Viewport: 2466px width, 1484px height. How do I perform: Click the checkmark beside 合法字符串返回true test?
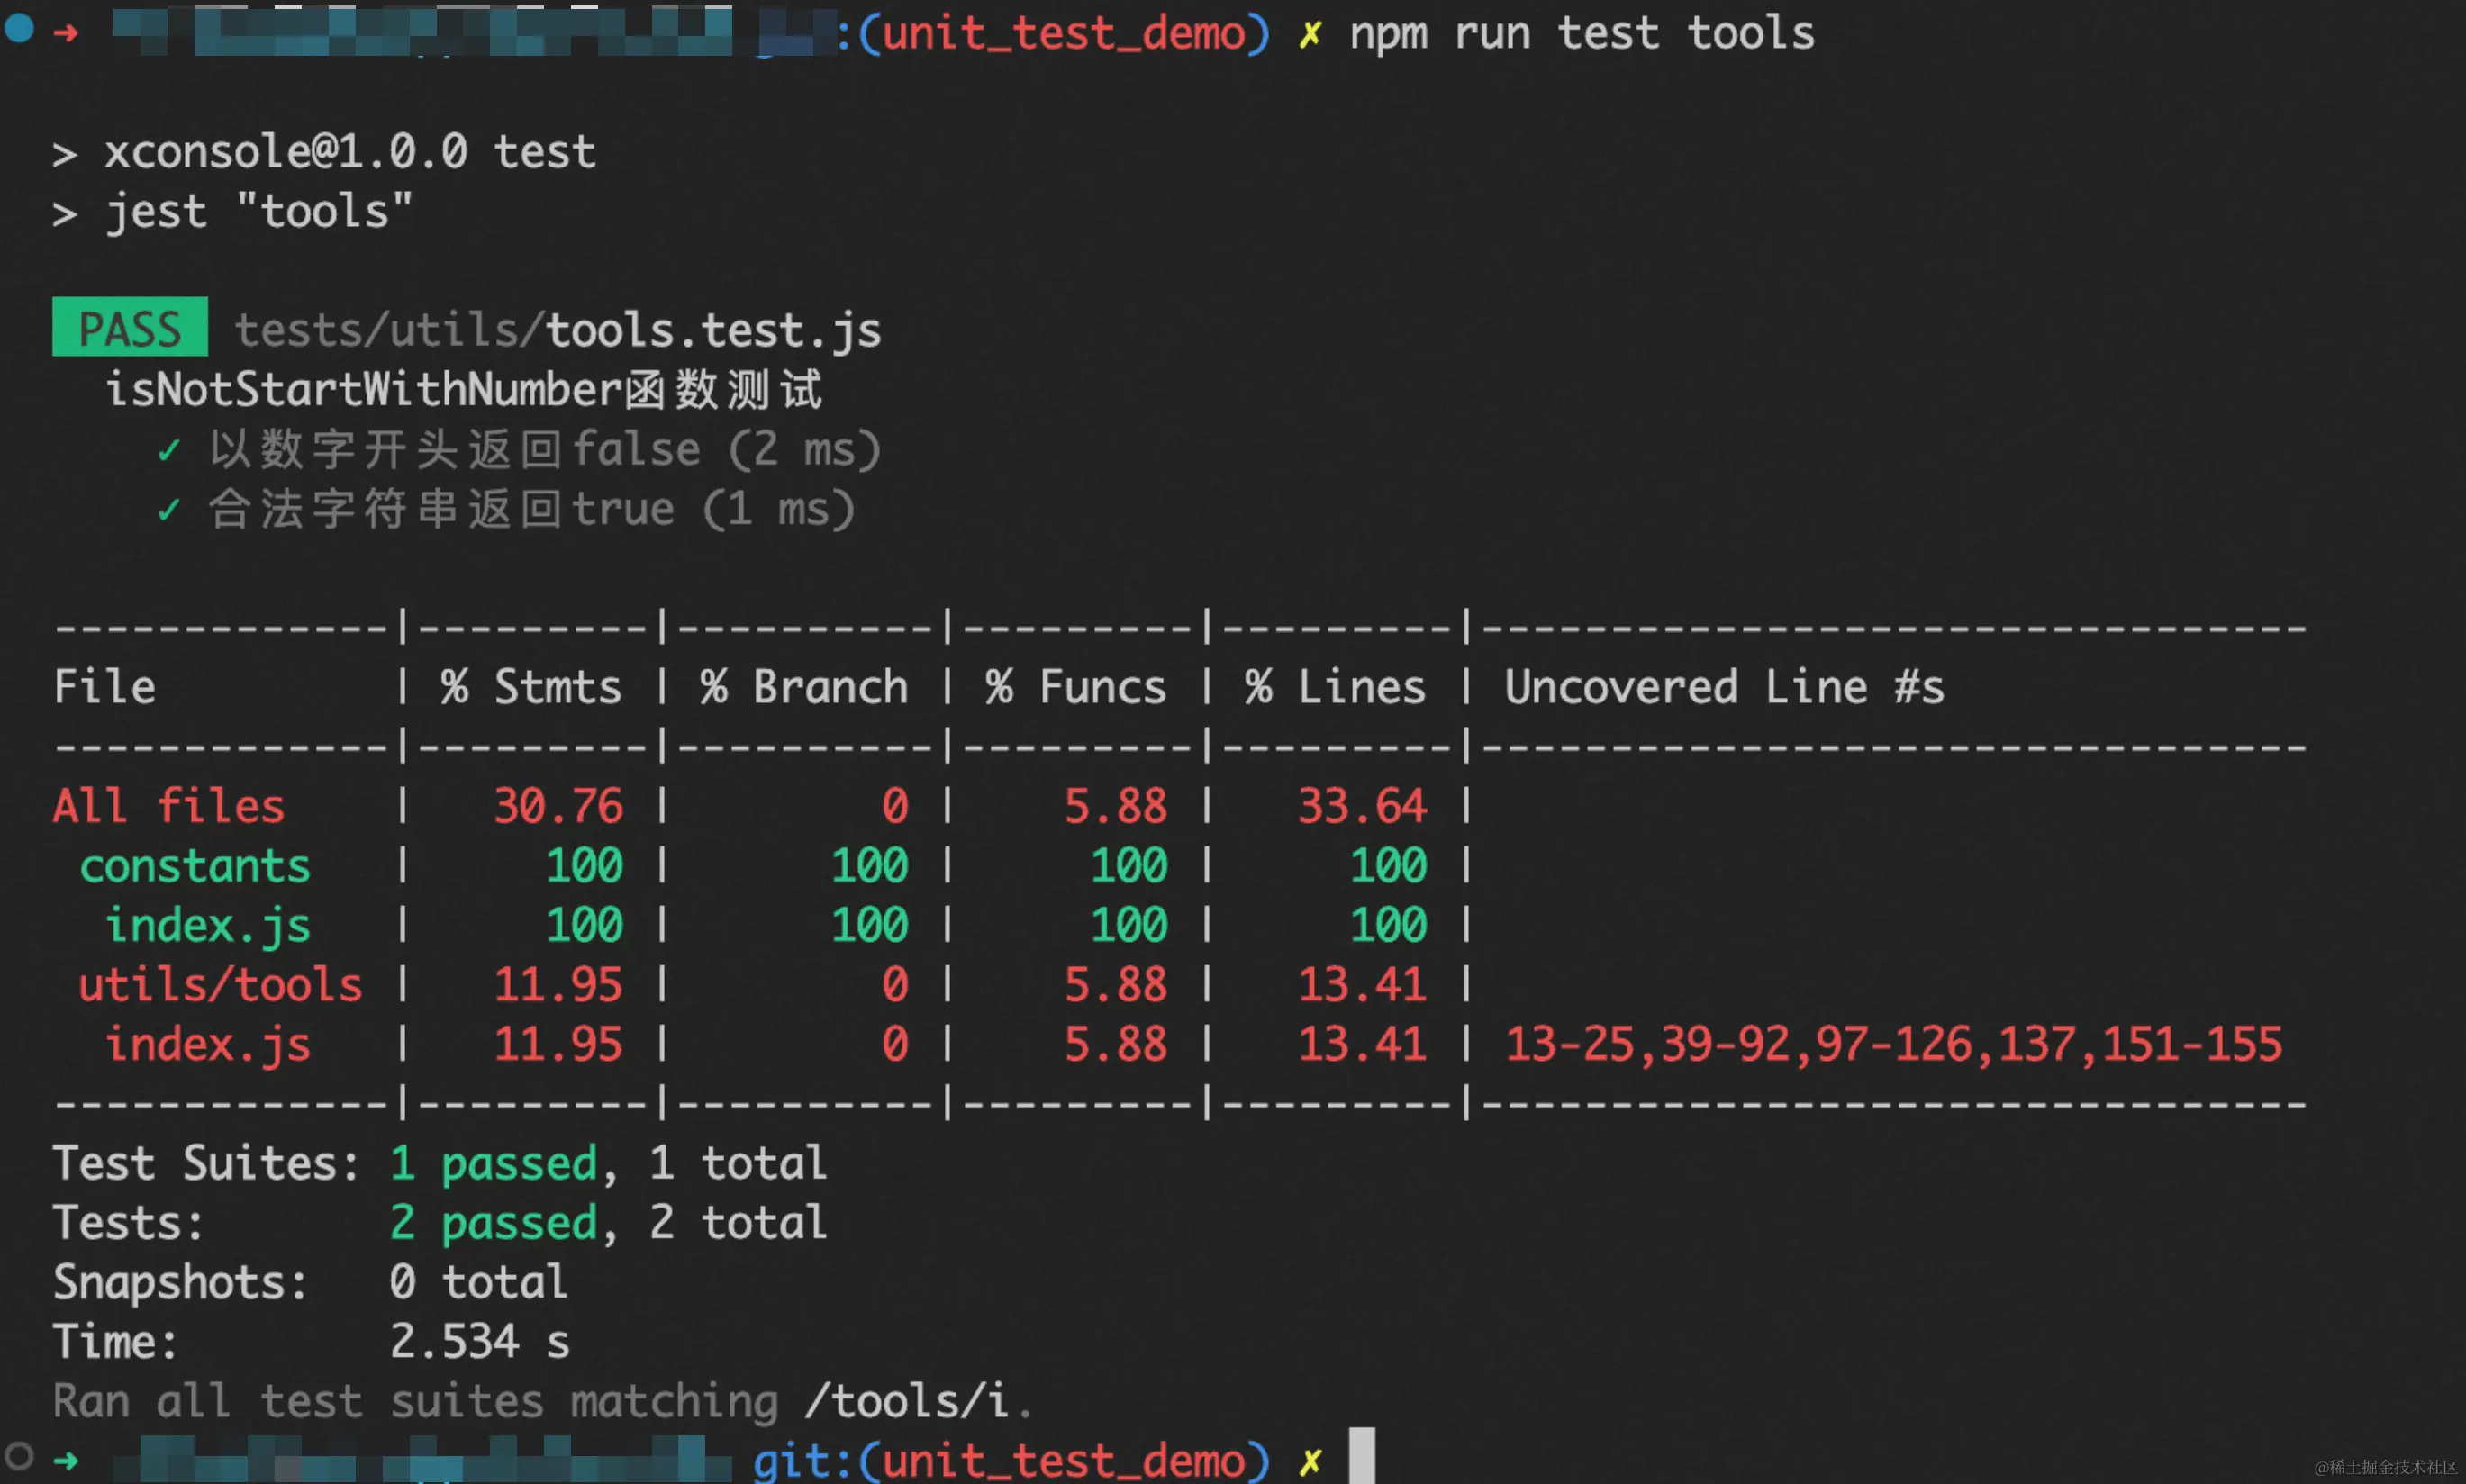coord(169,510)
